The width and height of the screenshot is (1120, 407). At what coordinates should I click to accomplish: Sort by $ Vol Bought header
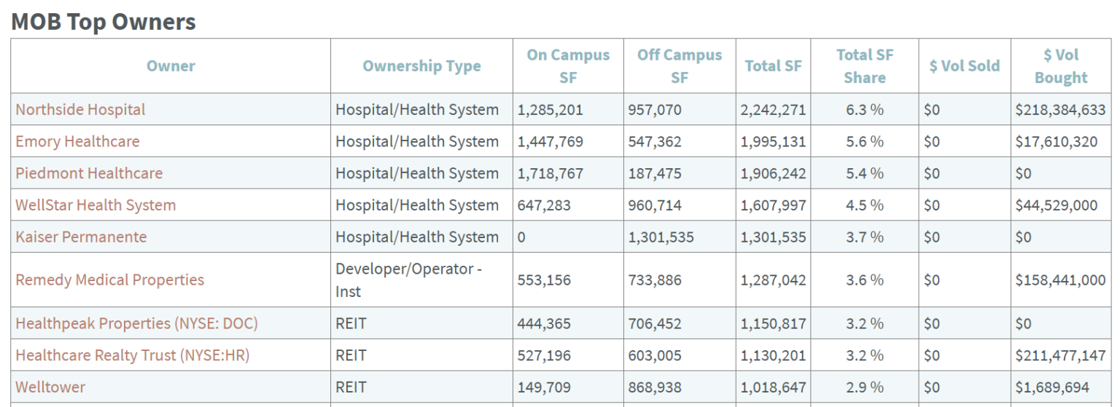coord(1061,66)
